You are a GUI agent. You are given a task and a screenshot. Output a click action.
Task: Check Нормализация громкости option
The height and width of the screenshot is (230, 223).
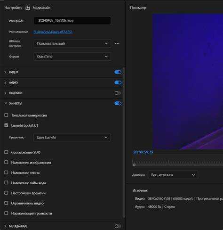6,213
